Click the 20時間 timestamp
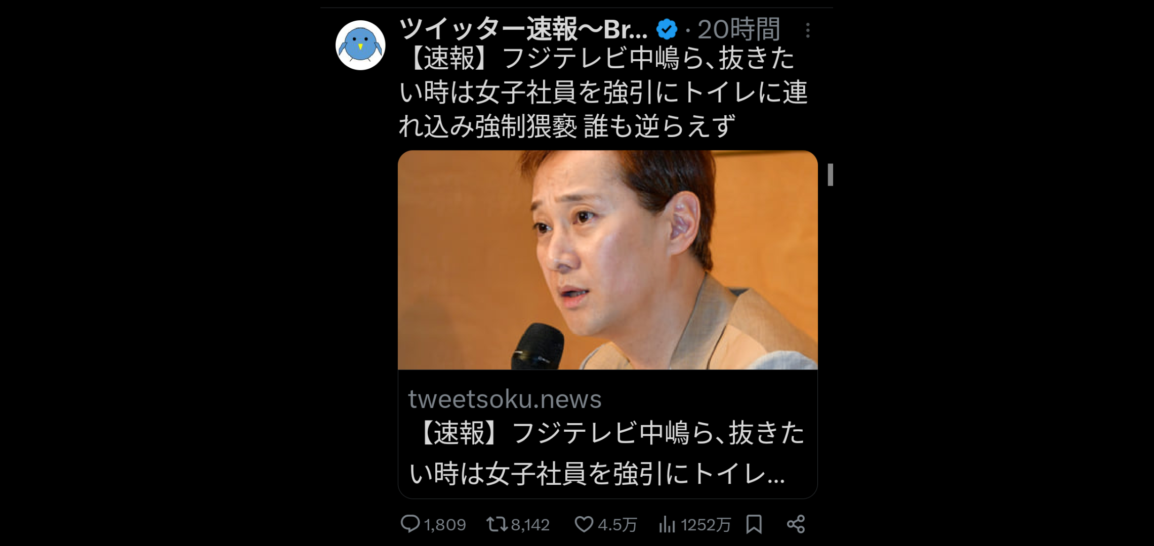Image resolution: width=1154 pixels, height=546 pixels. [x=739, y=29]
